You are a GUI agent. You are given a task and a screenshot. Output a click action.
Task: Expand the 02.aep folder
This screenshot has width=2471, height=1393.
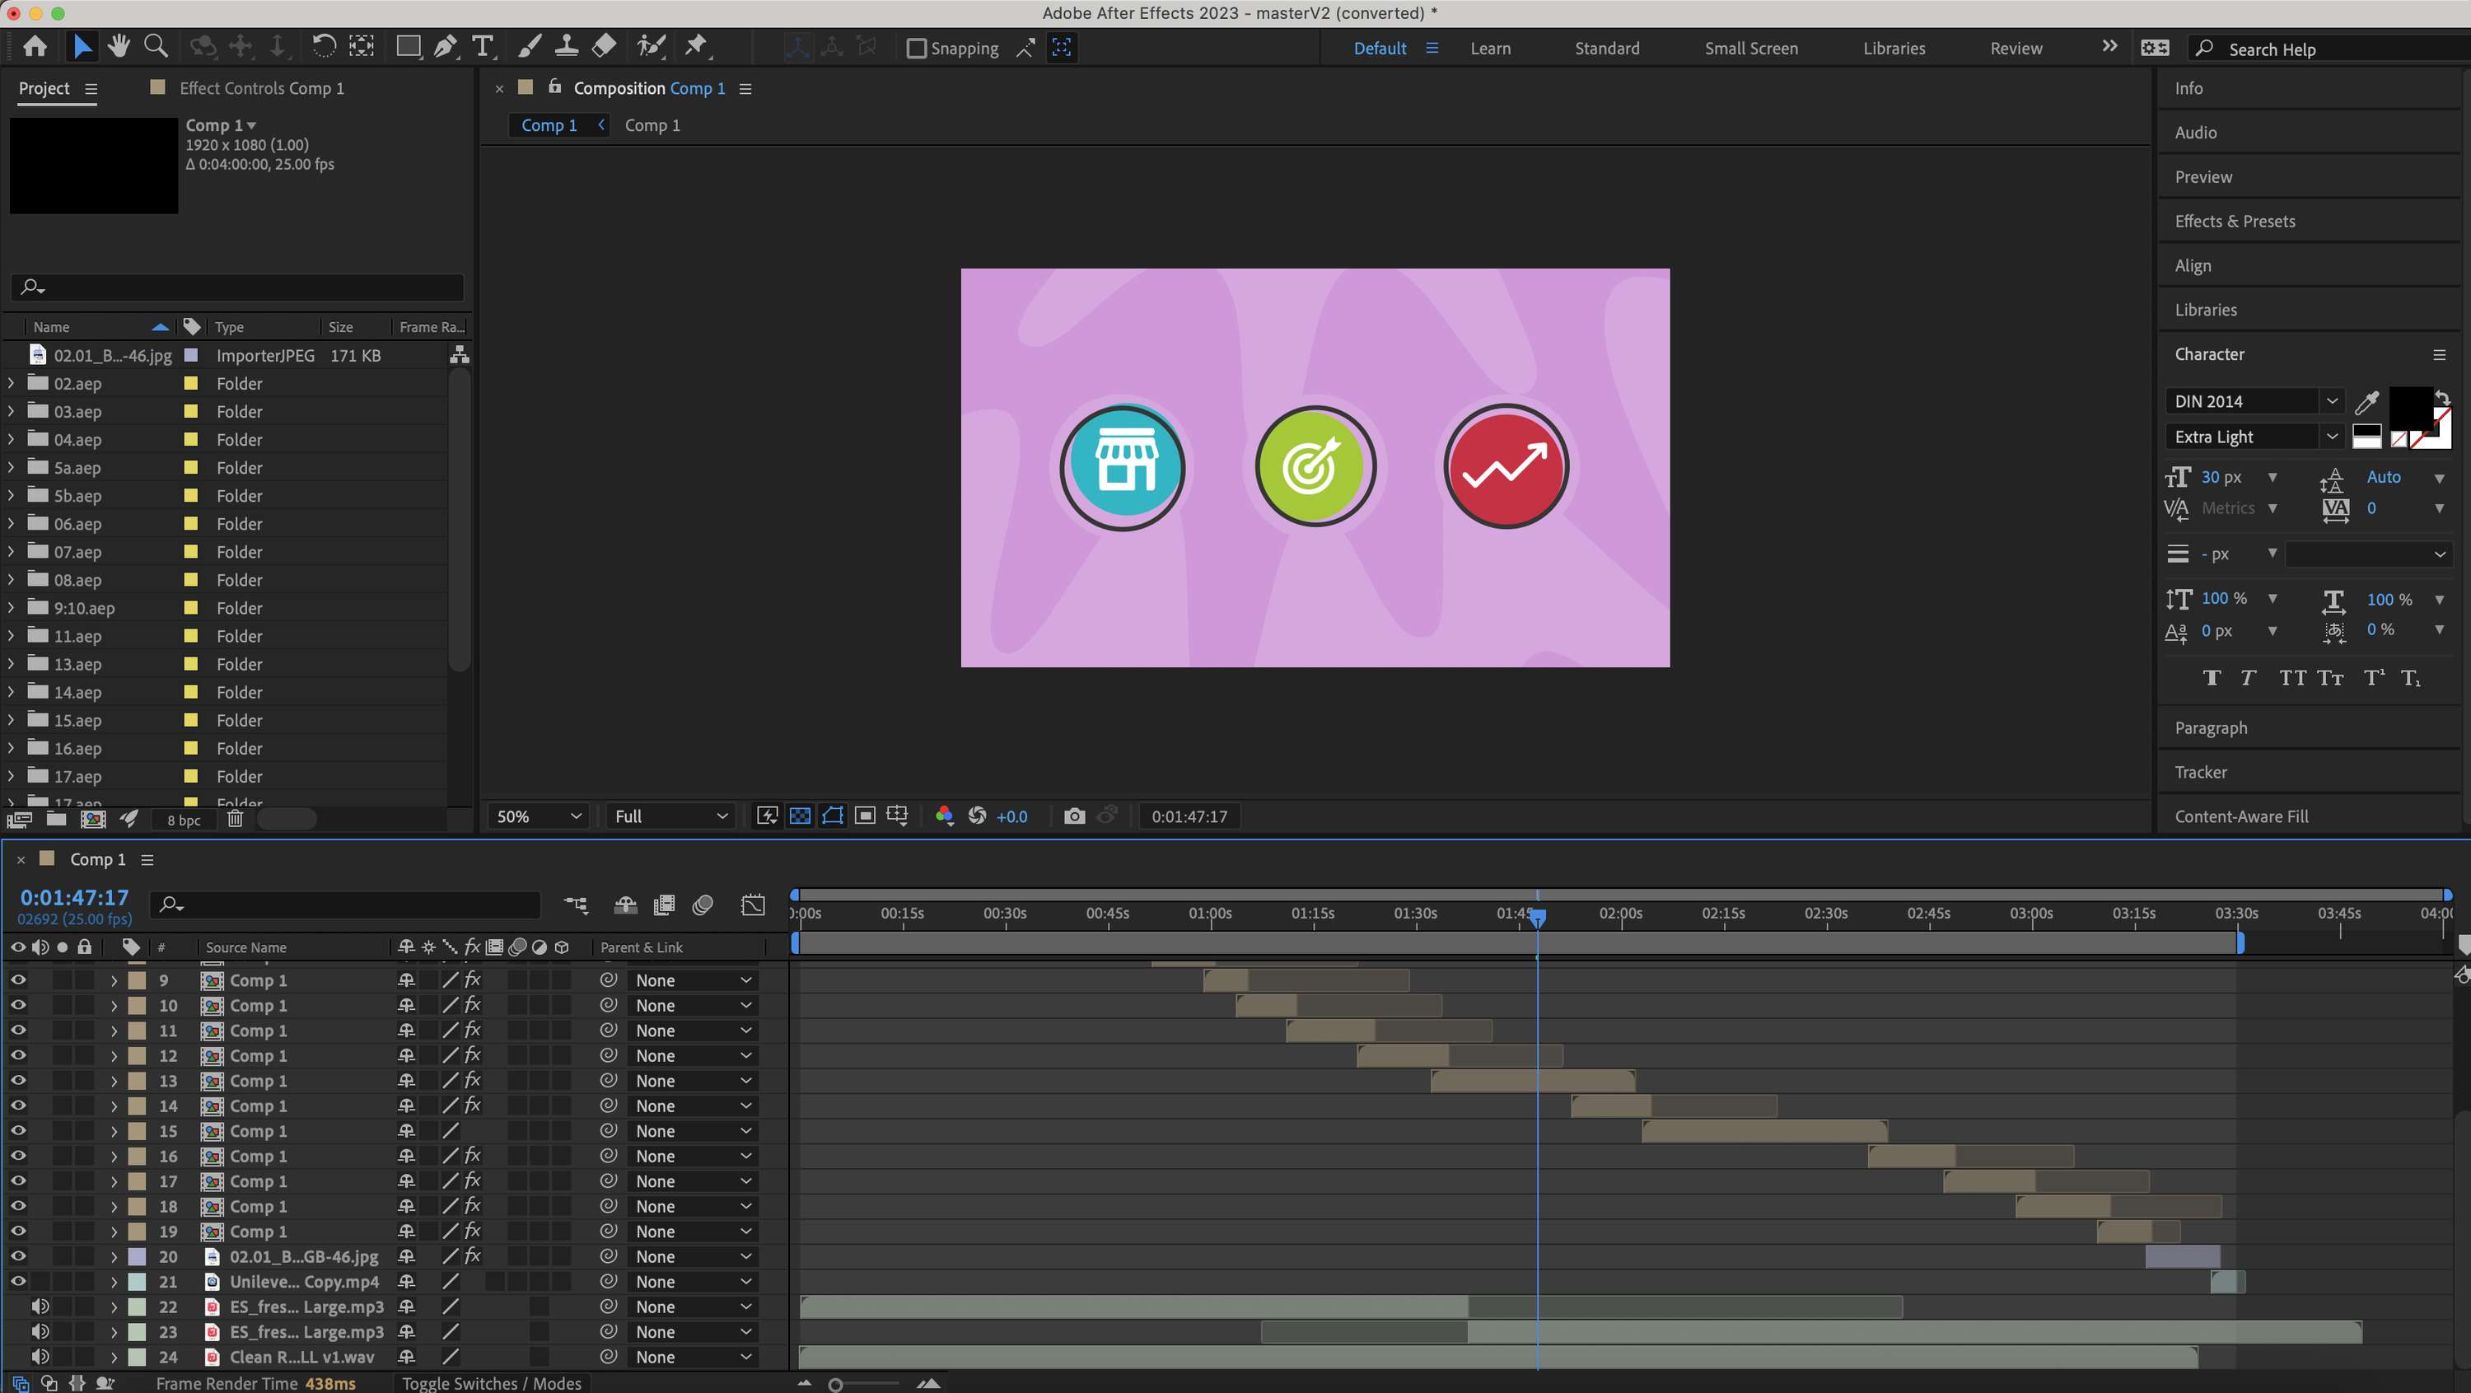(x=11, y=383)
